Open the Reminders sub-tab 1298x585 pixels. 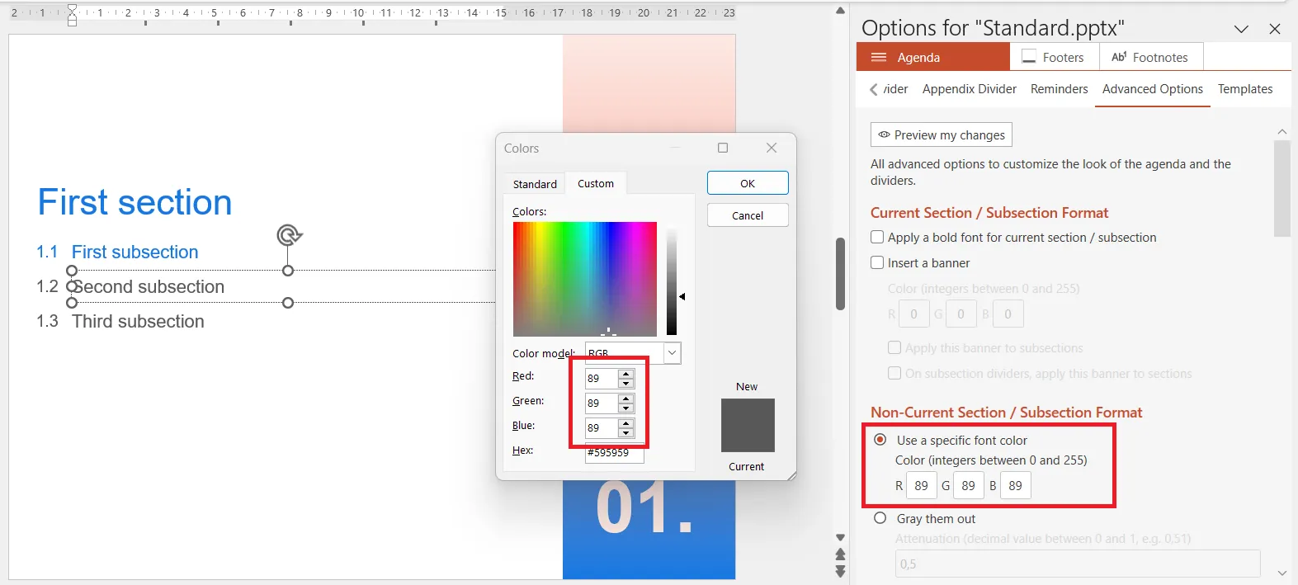pos(1060,89)
